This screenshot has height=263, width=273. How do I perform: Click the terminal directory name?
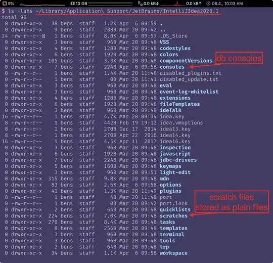coord(172,235)
